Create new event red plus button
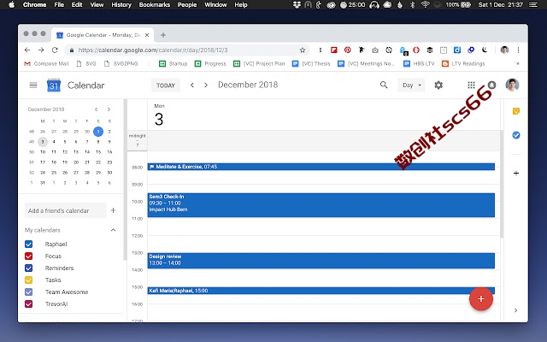547x342 pixels. [x=480, y=298]
